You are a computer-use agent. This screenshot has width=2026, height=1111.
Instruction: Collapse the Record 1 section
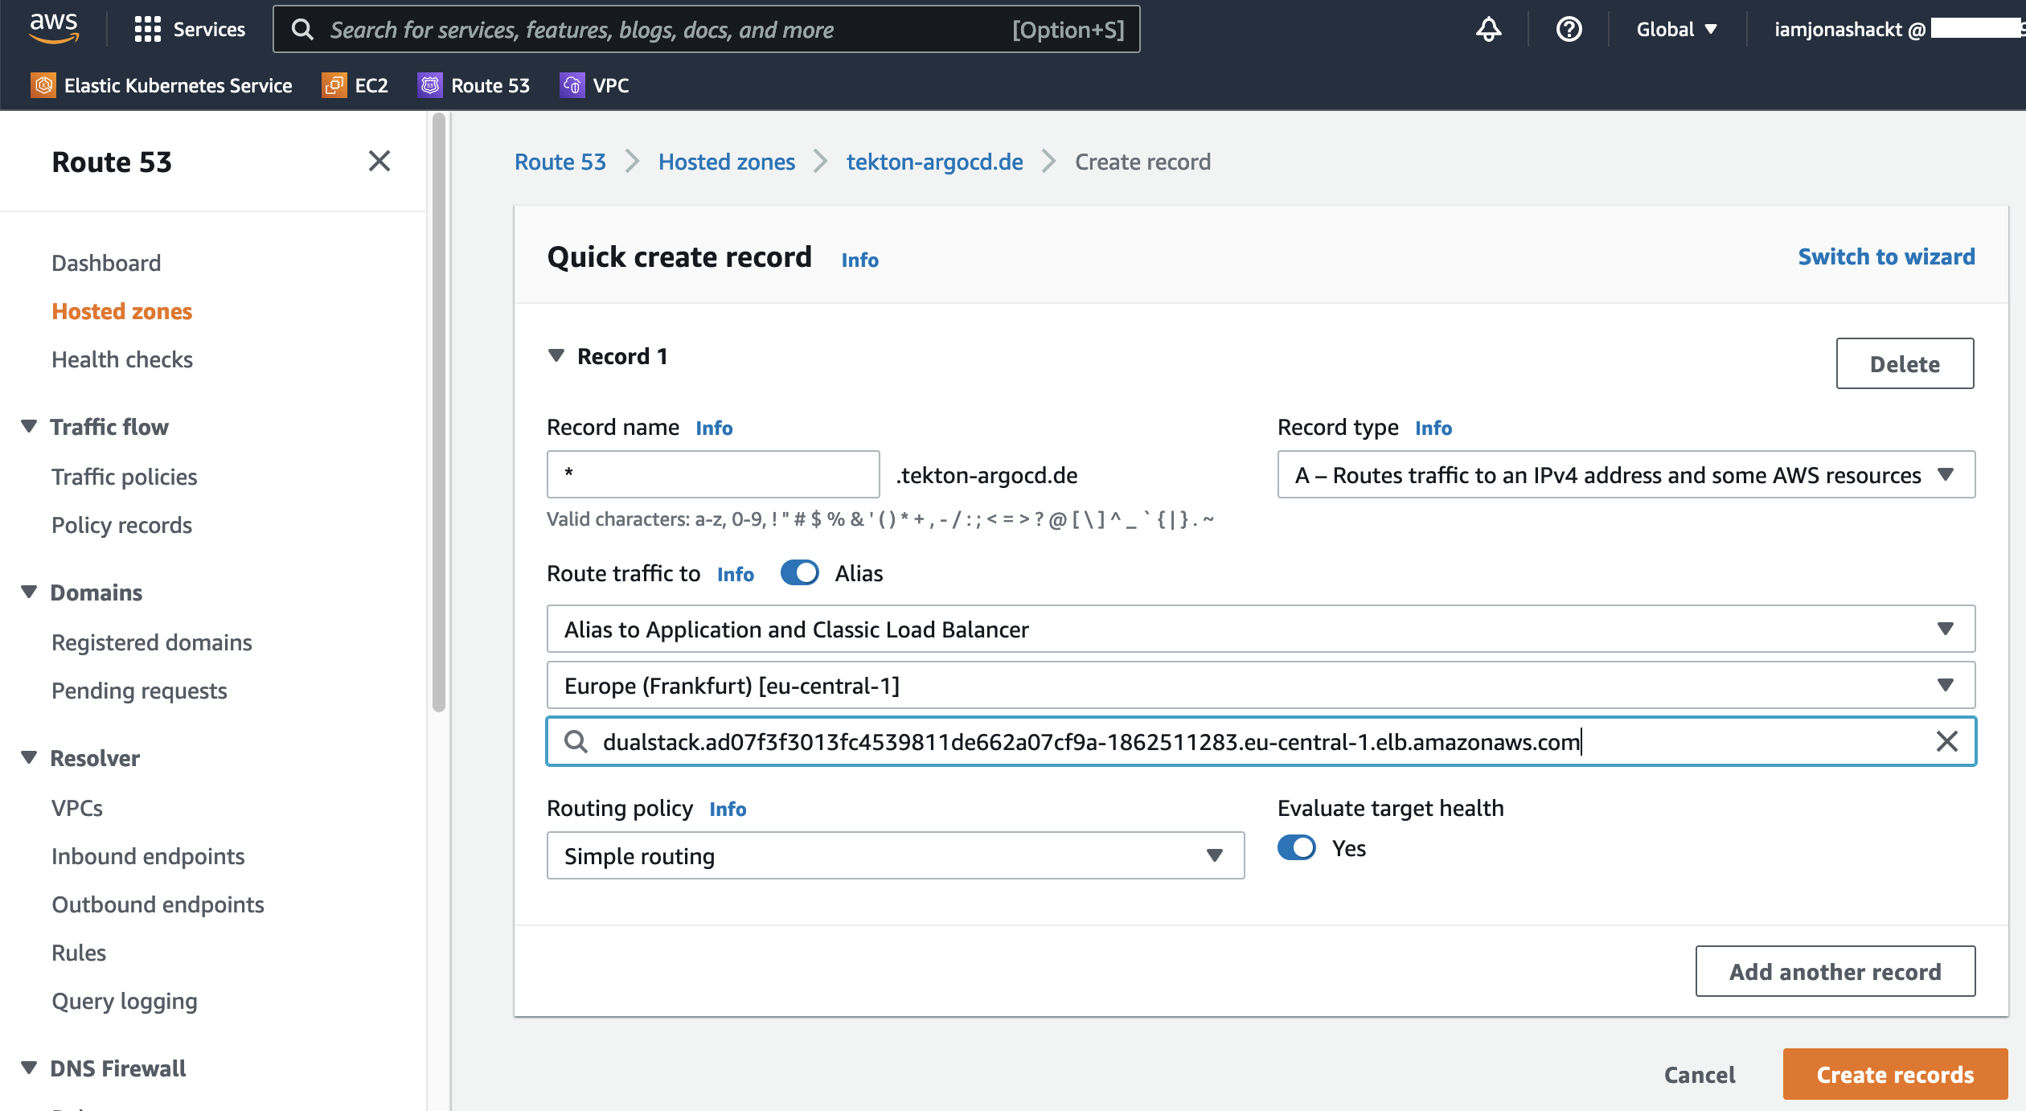(x=556, y=356)
